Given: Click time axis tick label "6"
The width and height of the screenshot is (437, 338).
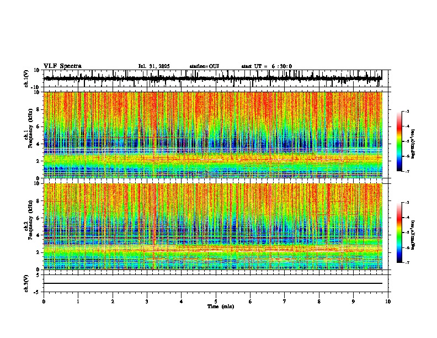Looking at the screenshot, I should click(250, 302).
